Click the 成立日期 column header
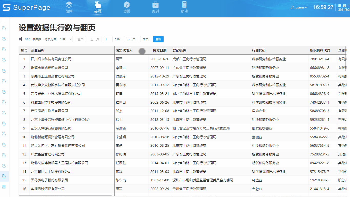 pyautogui.click(x=159, y=51)
